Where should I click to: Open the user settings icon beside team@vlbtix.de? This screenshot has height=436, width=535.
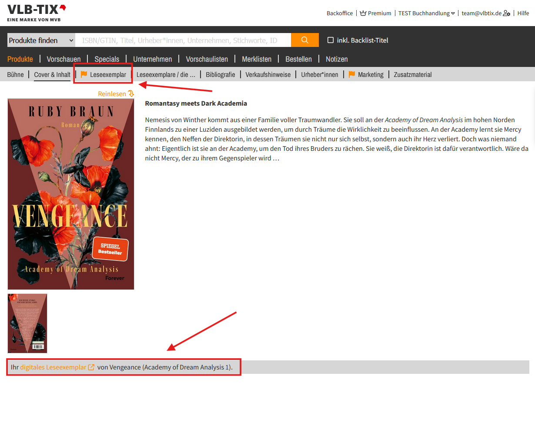pos(507,13)
